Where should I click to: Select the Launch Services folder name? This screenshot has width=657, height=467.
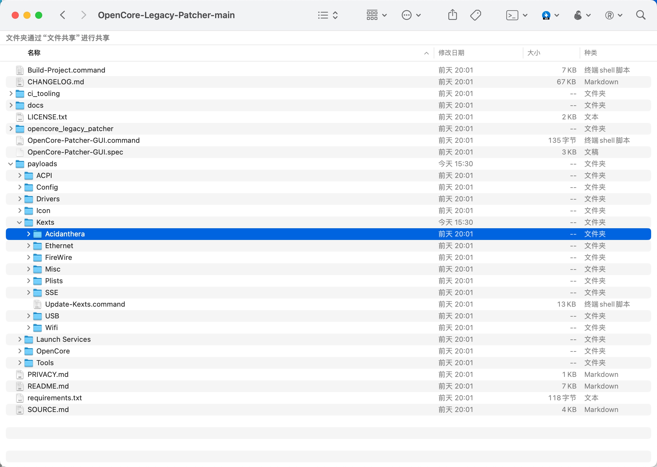[64, 339]
